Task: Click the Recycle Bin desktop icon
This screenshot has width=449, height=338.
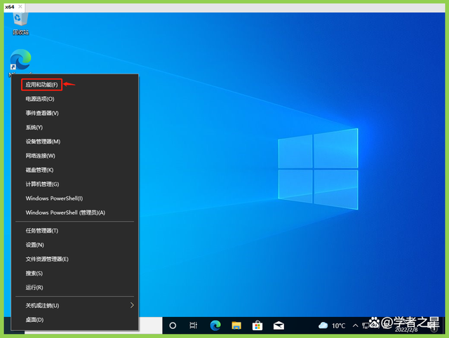Action: [x=20, y=23]
